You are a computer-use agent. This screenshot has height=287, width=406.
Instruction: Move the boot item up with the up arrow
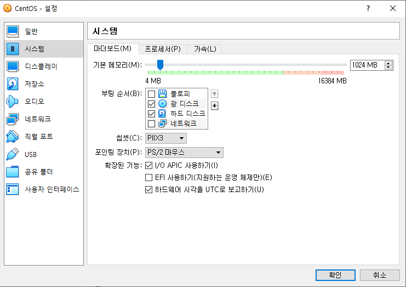(x=214, y=94)
